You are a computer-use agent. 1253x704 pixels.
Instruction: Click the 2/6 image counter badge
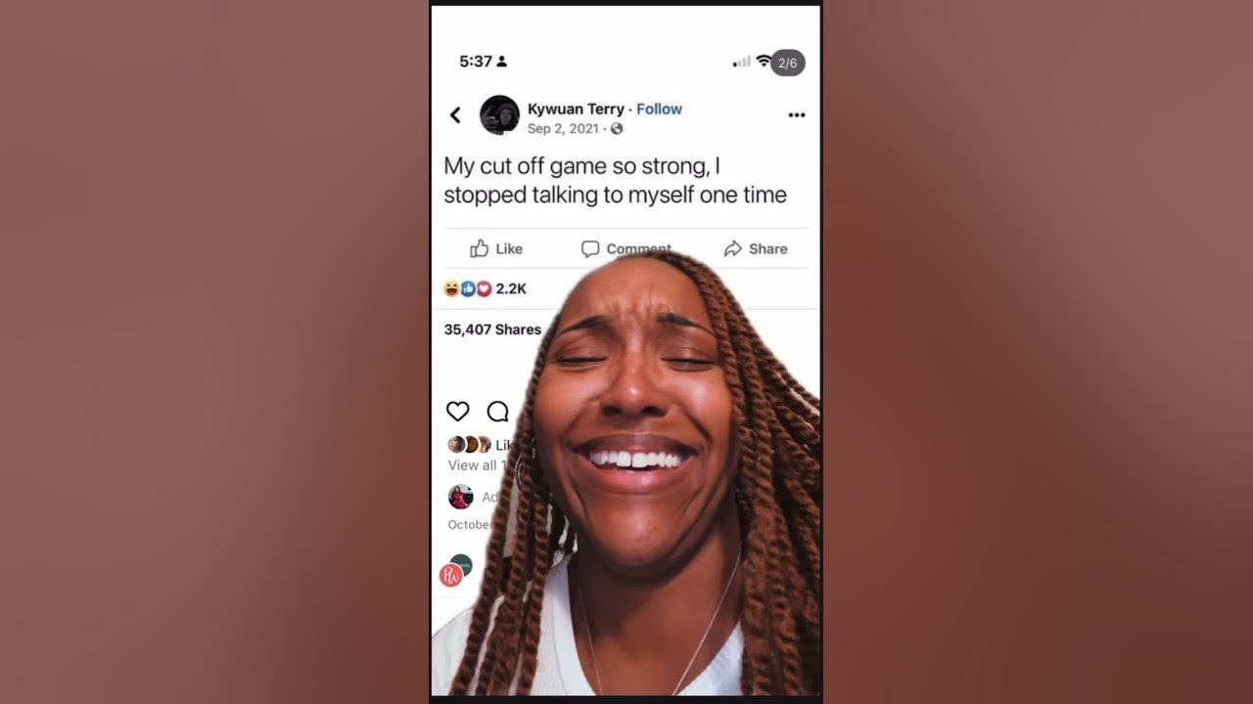point(788,63)
